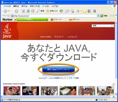Image resolution: width=118 pixels, height=102 pixels.
Task: Open Search with the magnifying glass icon
Action: [38, 11]
